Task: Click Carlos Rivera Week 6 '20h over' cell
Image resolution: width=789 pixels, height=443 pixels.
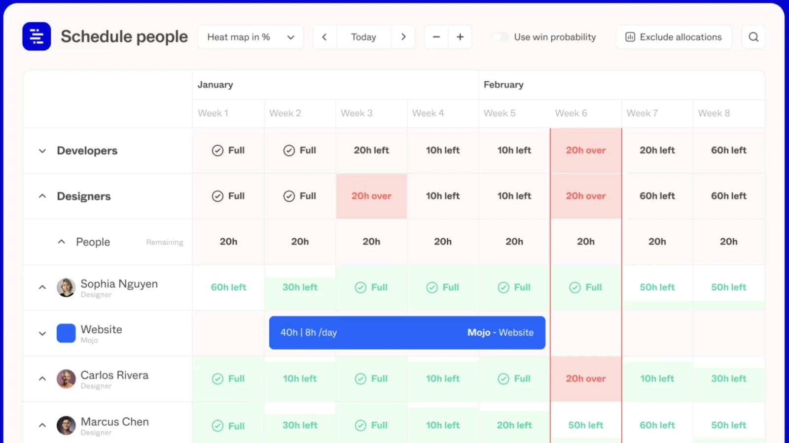Action: pos(586,379)
